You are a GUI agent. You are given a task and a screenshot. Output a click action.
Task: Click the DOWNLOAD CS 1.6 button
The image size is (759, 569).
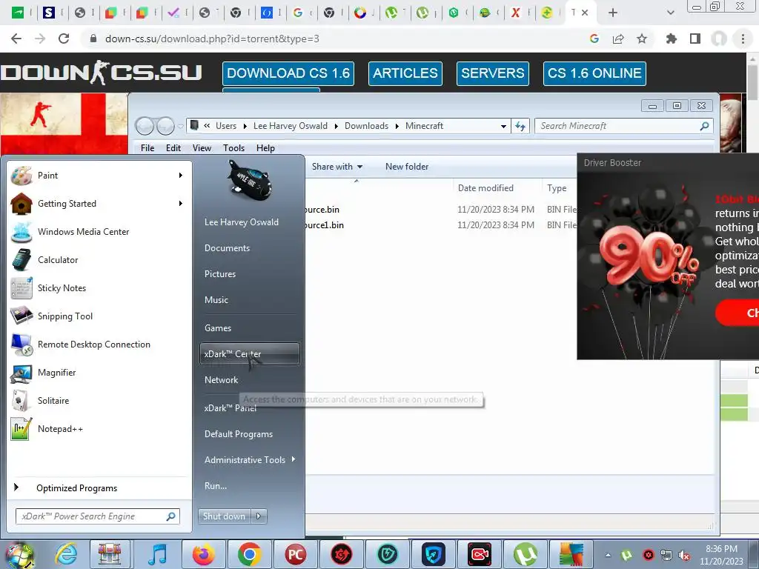coord(288,73)
